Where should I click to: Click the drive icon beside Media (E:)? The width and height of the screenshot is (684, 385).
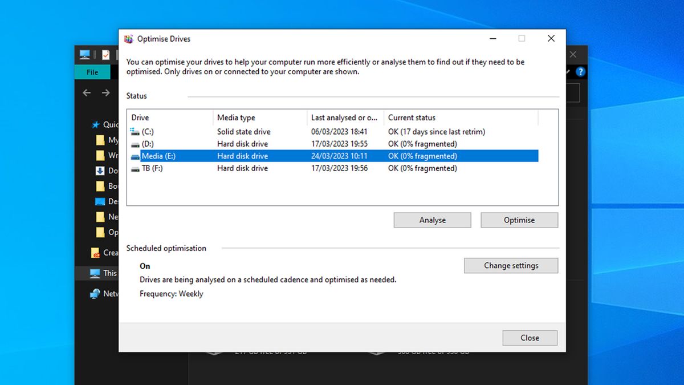click(135, 156)
